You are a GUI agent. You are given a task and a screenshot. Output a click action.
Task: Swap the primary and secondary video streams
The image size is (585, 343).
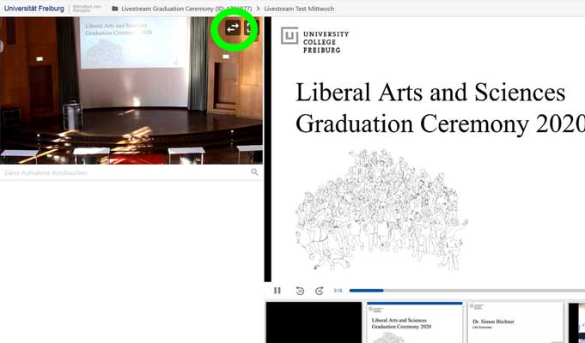tap(233, 28)
